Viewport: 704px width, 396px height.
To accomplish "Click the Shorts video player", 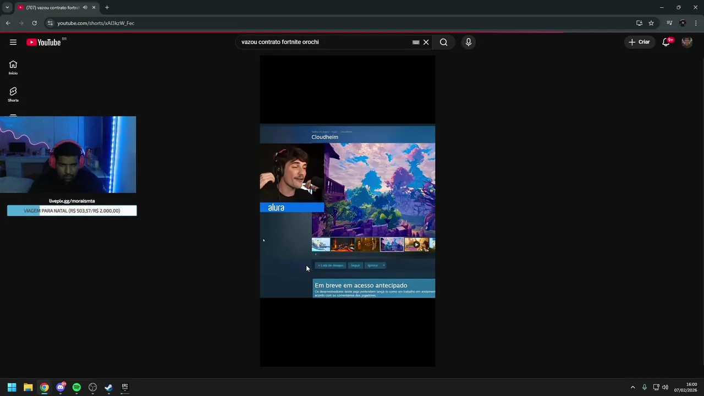I will (x=348, y=211).
